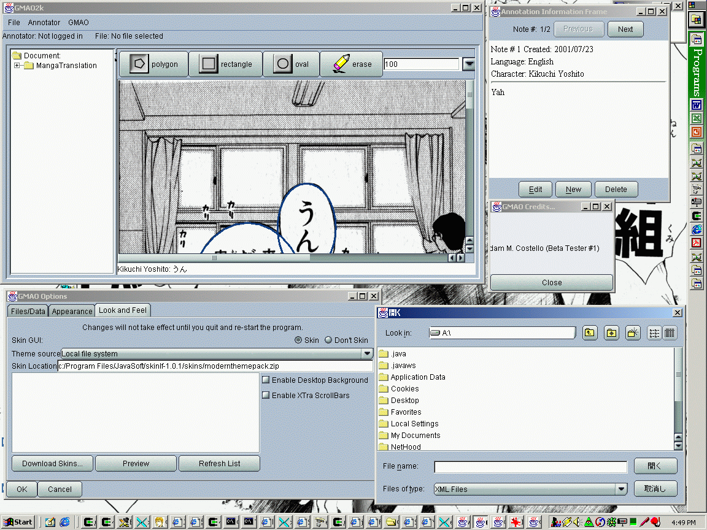
Task: Click Up One Level folder icon in file dialog
Action: click(590, 333)
